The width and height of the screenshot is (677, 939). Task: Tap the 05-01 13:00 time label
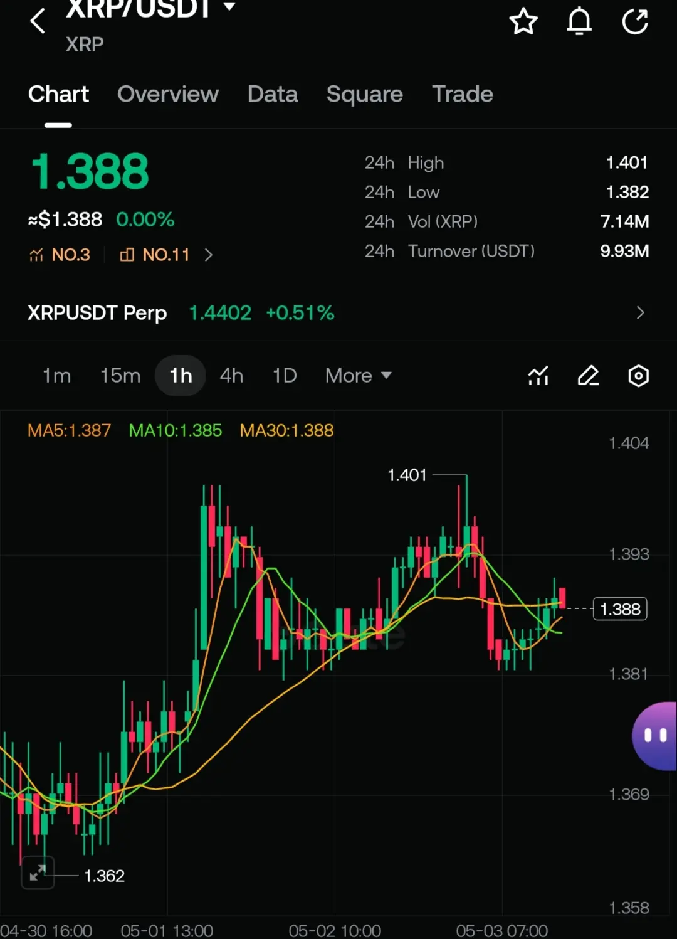167,930
